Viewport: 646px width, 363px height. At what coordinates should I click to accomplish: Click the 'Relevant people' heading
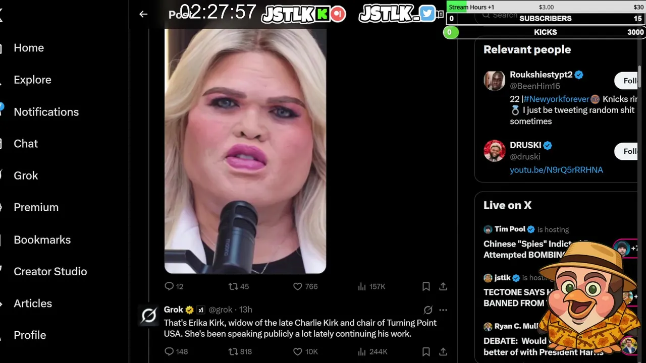tap(527, 49)
